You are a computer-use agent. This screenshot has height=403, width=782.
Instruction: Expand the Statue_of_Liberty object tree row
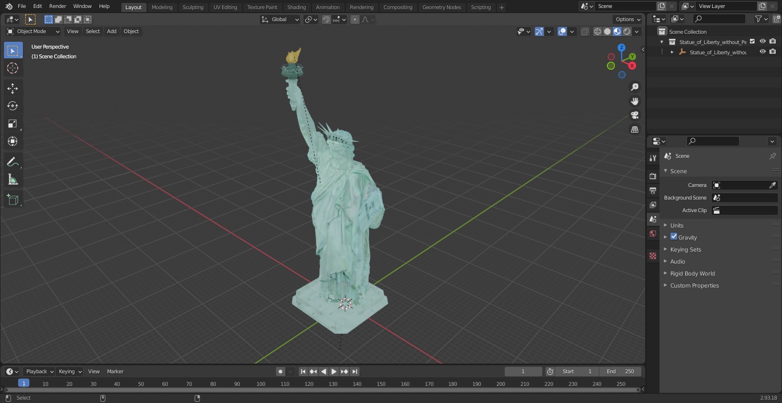tap(672, 52)
